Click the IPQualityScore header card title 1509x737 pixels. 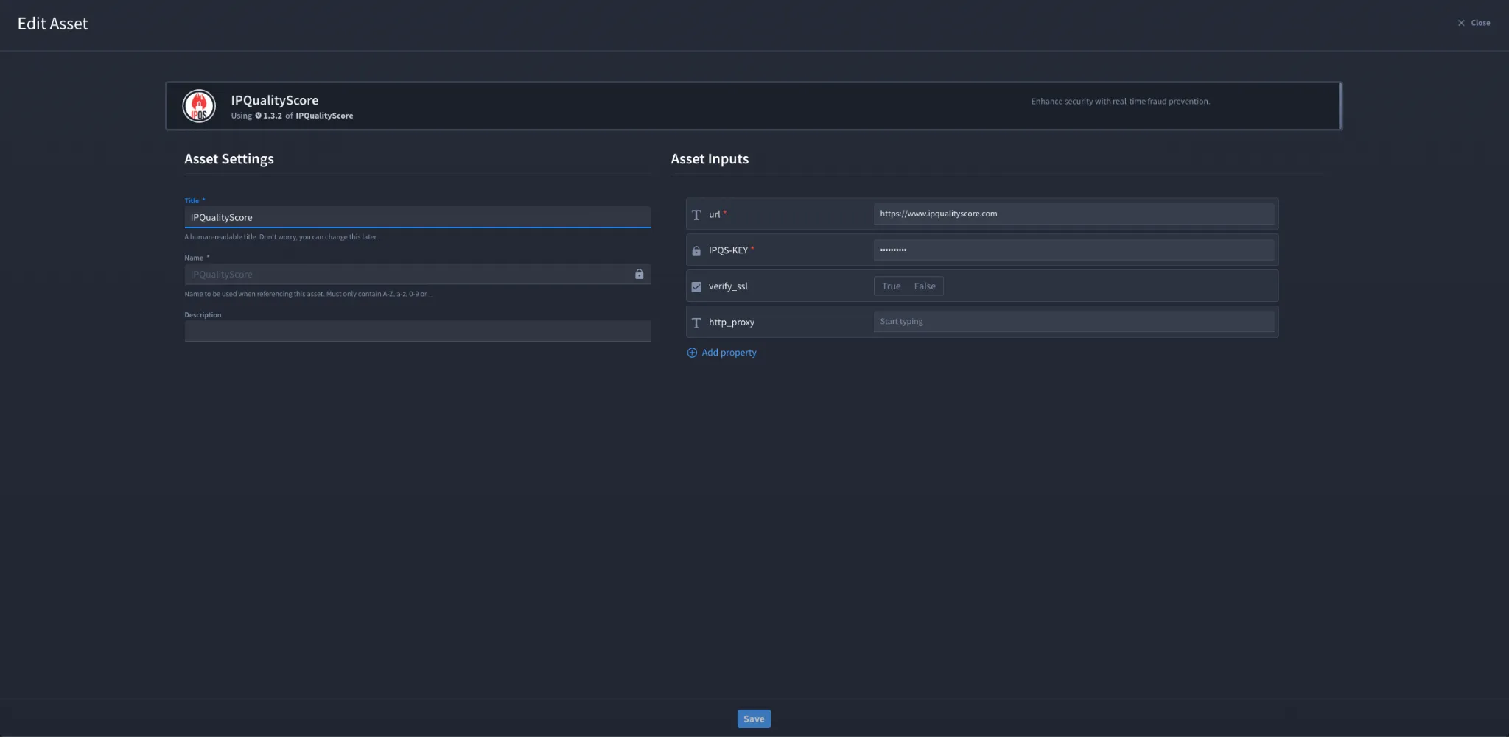click(275, 100)
